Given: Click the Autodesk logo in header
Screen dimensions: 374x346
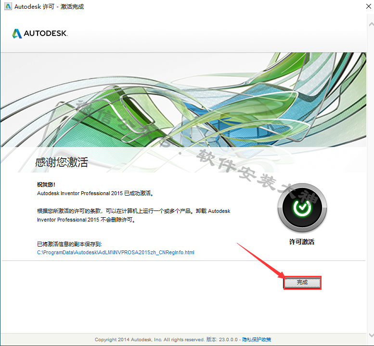Looking at the screenshot, I should [x=40, y=33].
